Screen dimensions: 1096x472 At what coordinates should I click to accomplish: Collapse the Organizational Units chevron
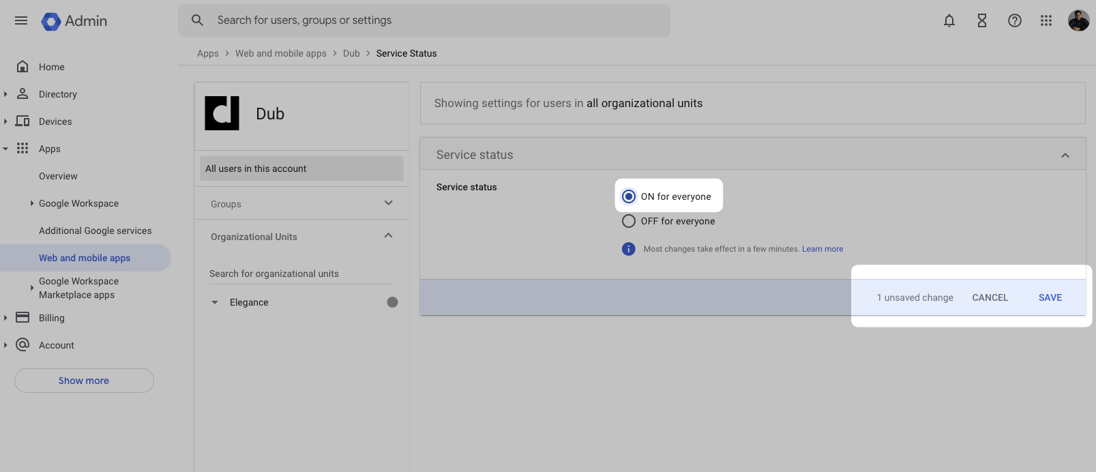coord(389,235)
